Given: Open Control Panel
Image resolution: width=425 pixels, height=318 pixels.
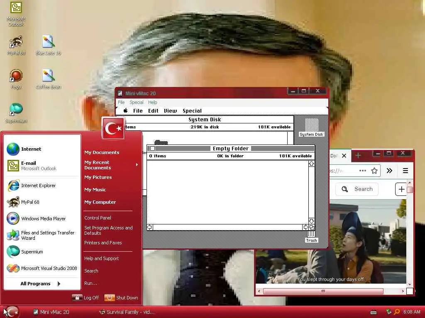Looking at the screenshot, I should coord(98,218).
